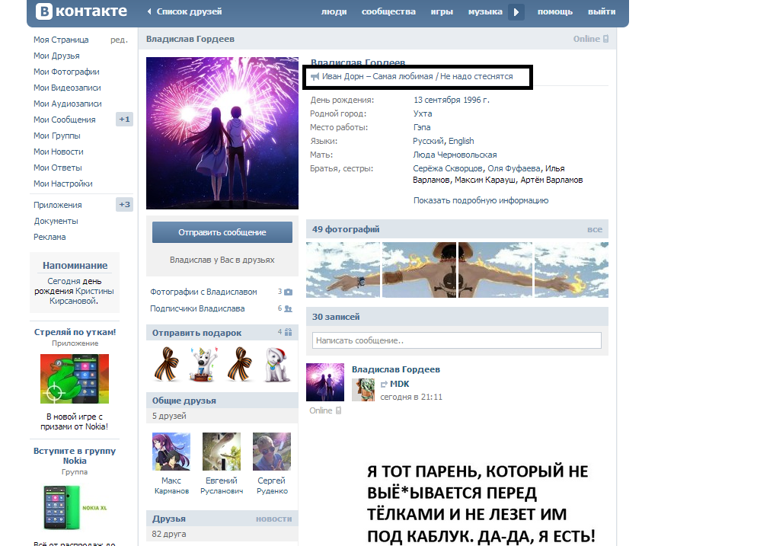Open the игры header menu

(442, 11)
